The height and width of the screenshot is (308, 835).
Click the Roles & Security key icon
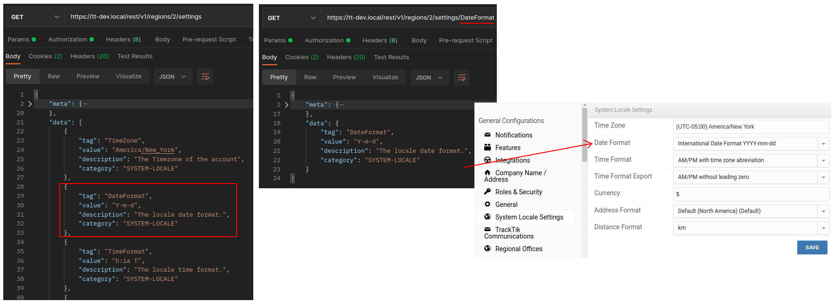(x=487, y=192)
